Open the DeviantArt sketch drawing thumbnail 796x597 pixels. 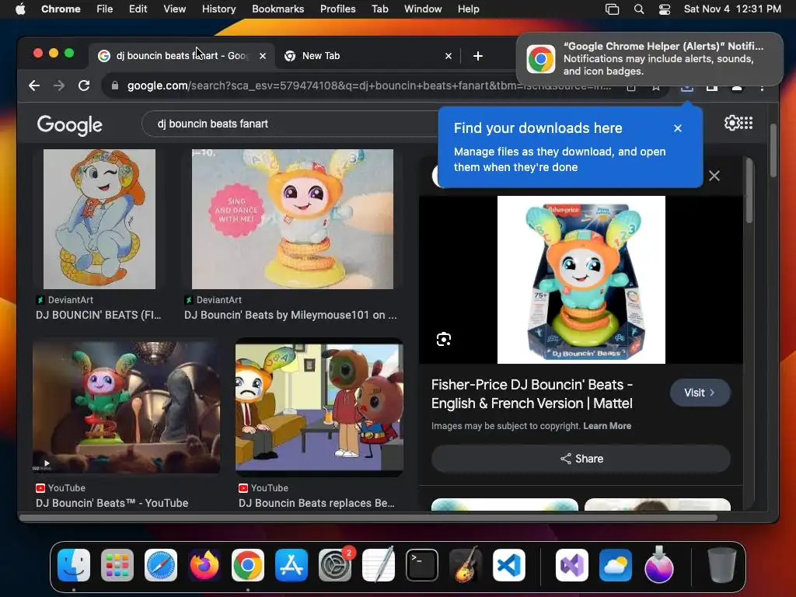click(x=99, y=218)
